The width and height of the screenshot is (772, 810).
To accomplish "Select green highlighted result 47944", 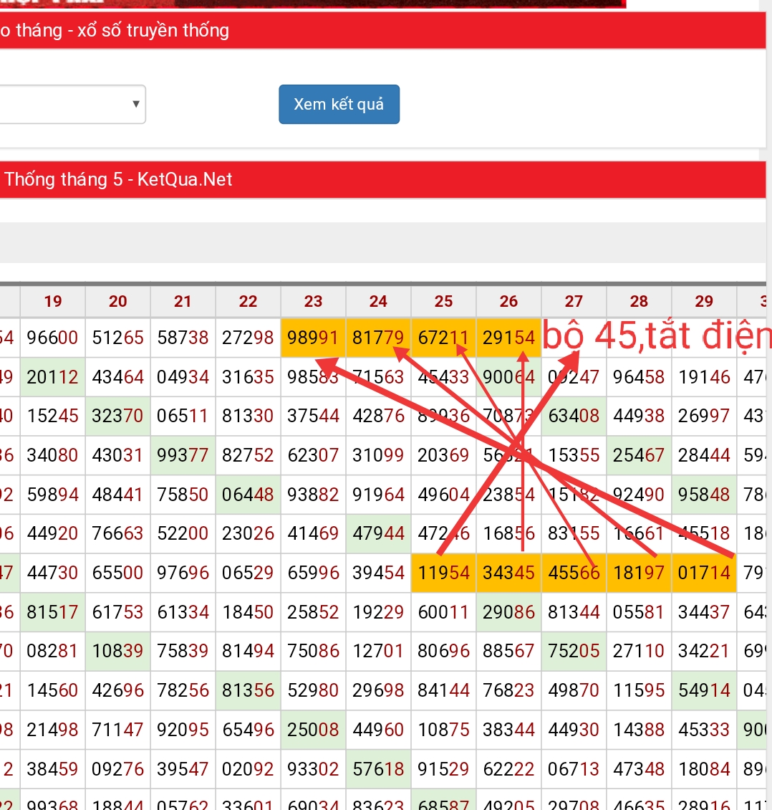I will [378, 533].
